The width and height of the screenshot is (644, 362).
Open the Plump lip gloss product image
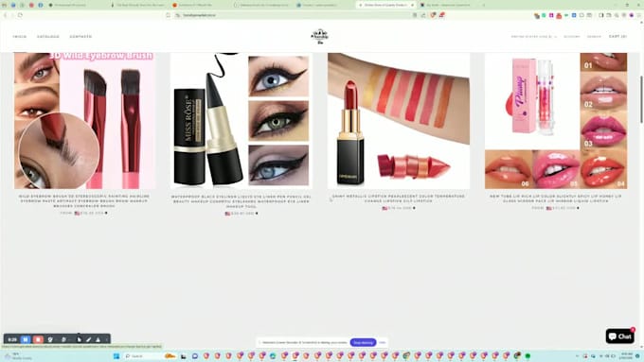(x=556, y=121)
